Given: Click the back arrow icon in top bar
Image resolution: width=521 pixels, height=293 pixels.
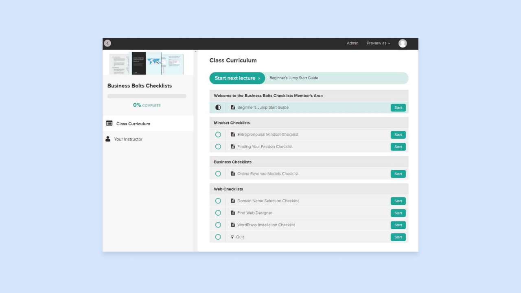Looking at the screenshot, I should click(x=107, y=43).
